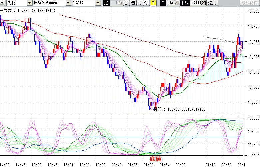Click the black 足 label icon
This screenshot has height=167, width=260.
coord(106,3)
